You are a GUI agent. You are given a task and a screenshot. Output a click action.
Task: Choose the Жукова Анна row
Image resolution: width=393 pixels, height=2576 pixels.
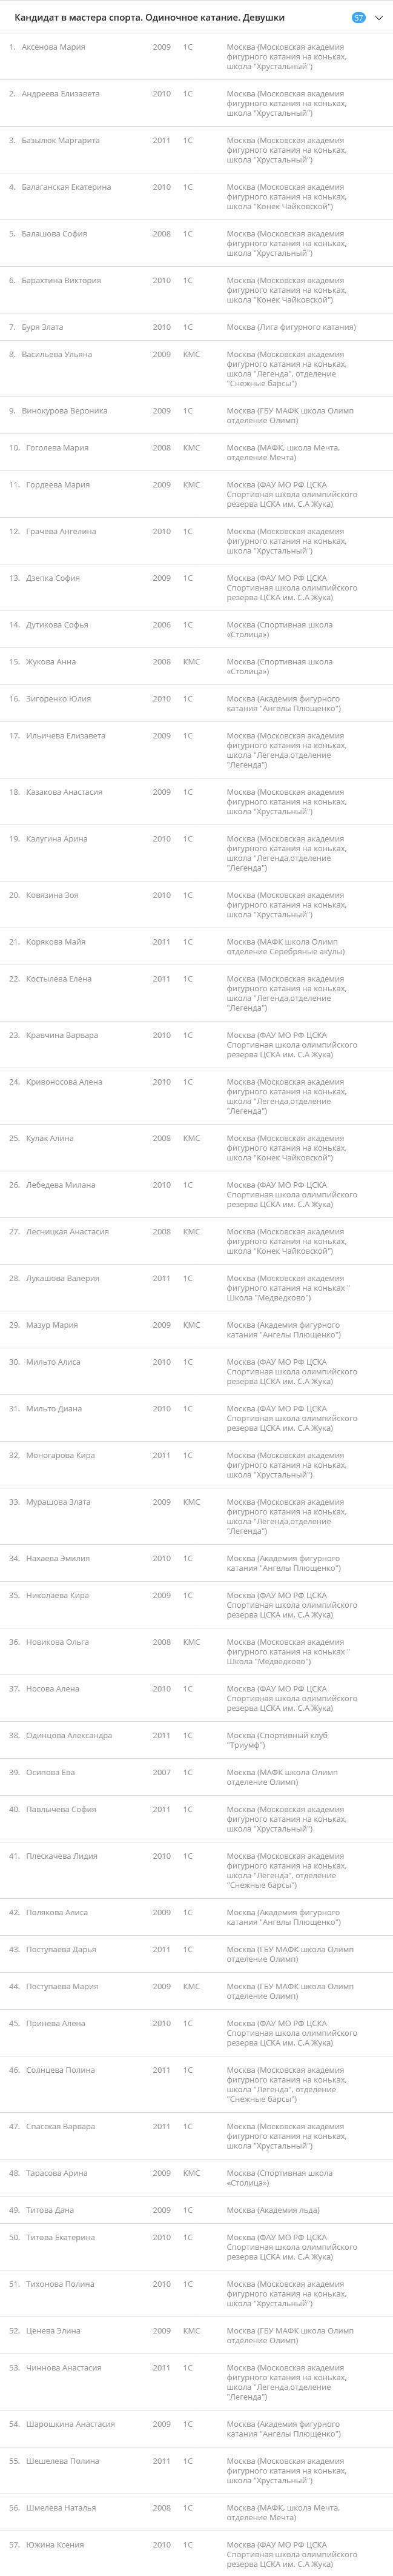(50, 662)
